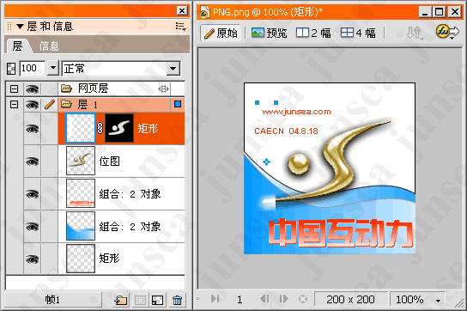Hide the bottom 矩形 object

pos(32,259)
